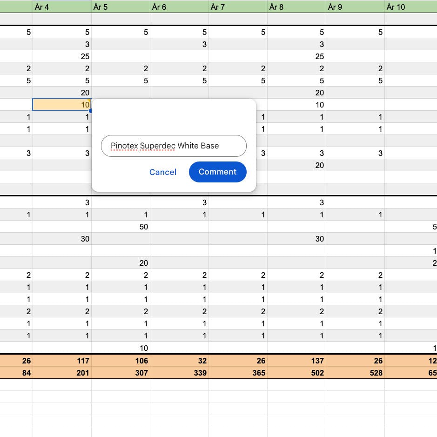This screenshot has width=437, height=437.
Task: Click the total cell showing 117
Action: (62, 361)
